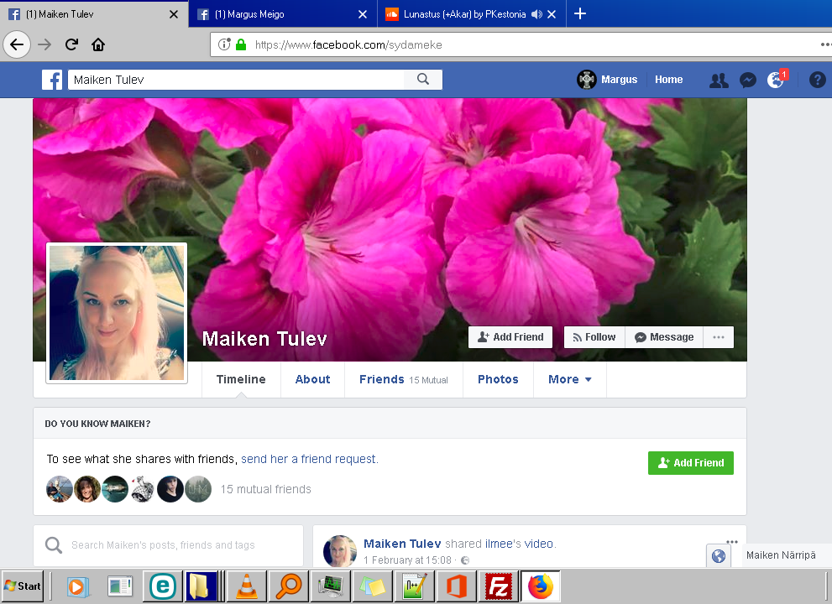
Task: Click the Windows Start button
Action: click(x=23, y=586)
